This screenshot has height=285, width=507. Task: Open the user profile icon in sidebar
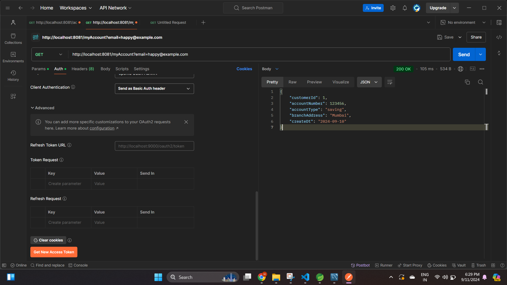[13, 22]
